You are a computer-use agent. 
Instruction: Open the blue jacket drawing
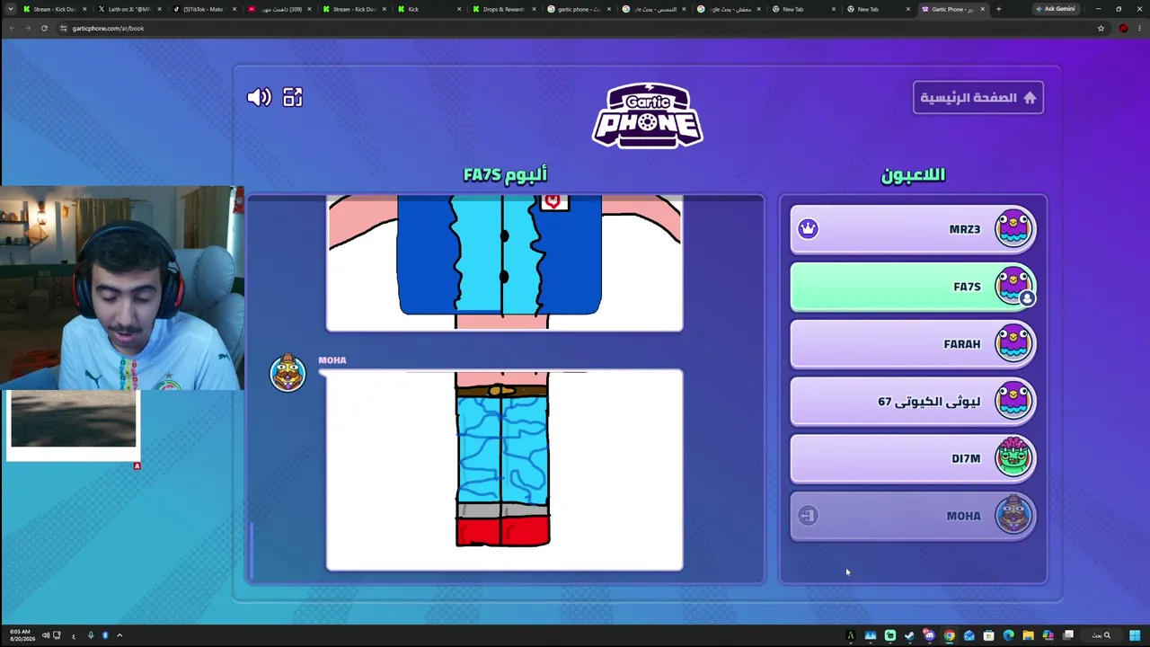click(x=504, y=263)
